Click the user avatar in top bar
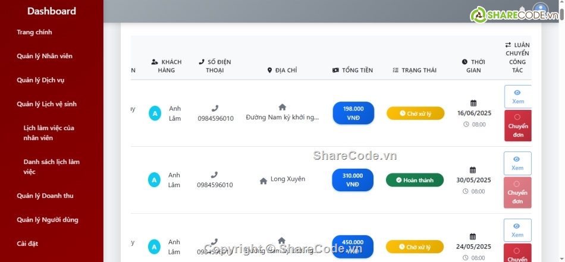The width and height of the screenshot is (565, 262). coord(541,10)
